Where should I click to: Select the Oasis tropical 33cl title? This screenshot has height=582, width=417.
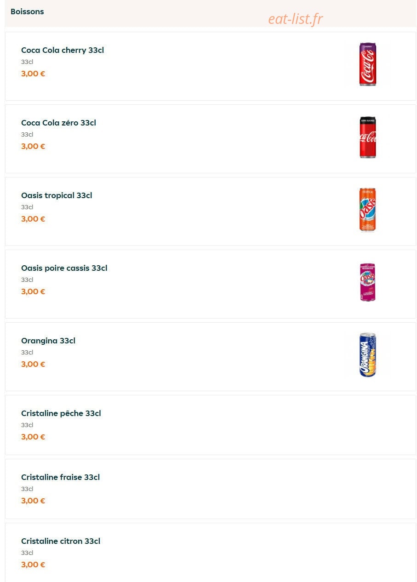(57, 195)
